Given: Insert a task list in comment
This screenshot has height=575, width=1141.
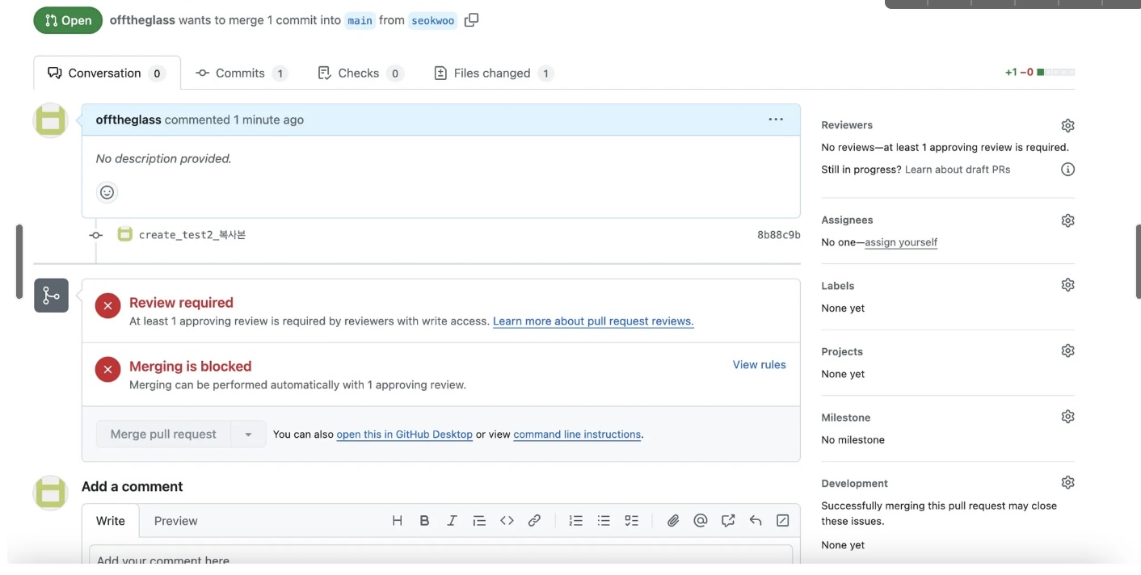Looking at the screenshot, I should click(631, 521).
